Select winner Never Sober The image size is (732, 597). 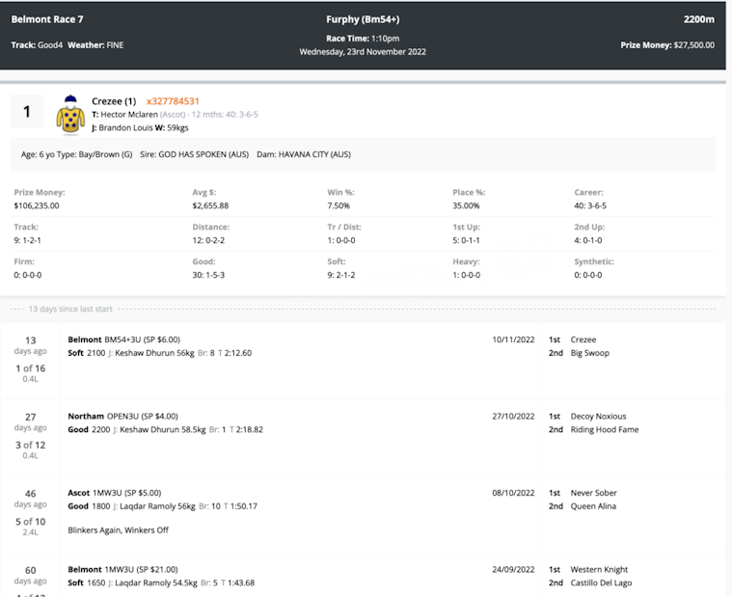pyautogui.click(x=594, y=493)
